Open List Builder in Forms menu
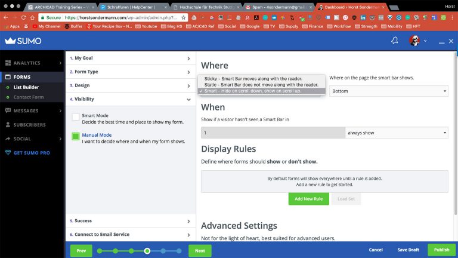The image size is (458, 258). (x=26, y=87)
